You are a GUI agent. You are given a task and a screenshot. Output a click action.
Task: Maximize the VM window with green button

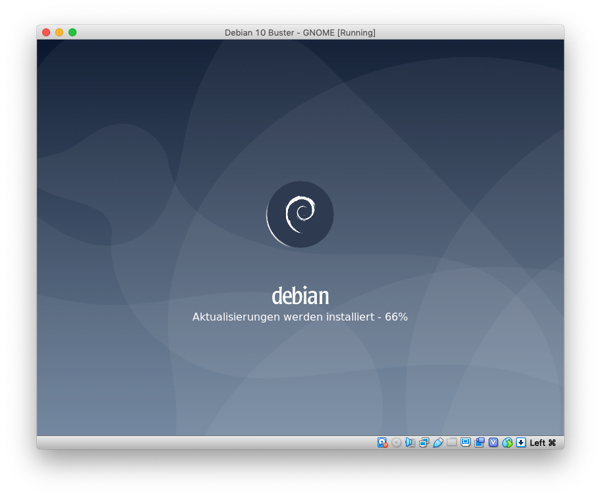[x=72, y=32]
